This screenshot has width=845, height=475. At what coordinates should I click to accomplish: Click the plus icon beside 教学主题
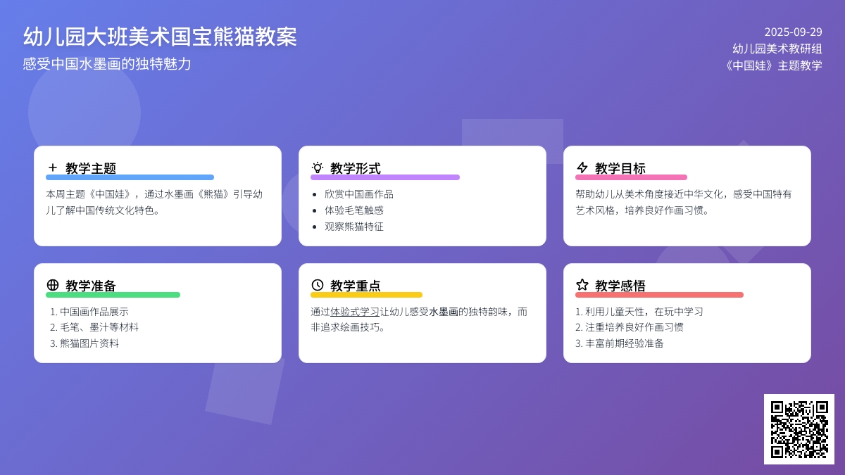(x=53, y=167)
